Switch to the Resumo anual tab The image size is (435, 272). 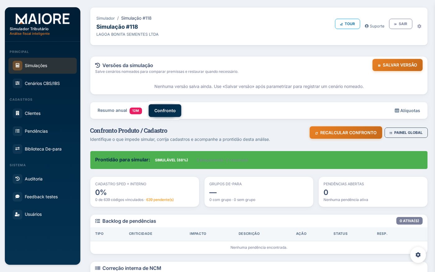pyautogui.click(x=120, y=111)
